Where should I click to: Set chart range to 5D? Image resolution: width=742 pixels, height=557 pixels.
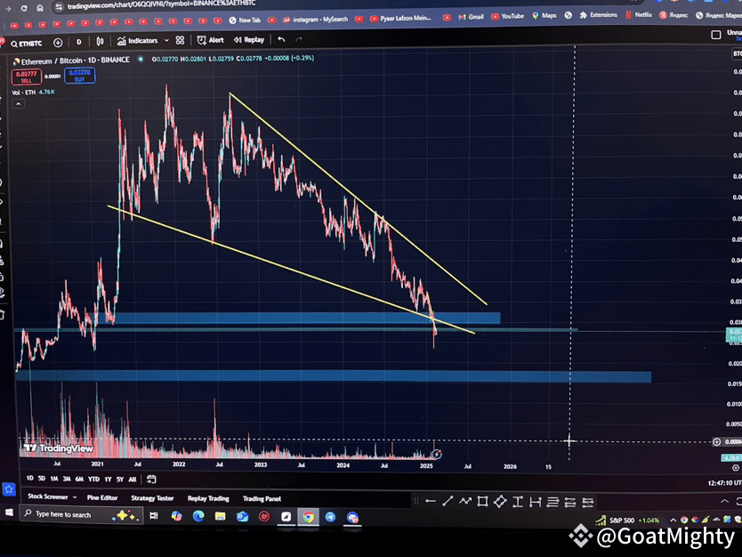coord(42,479)
